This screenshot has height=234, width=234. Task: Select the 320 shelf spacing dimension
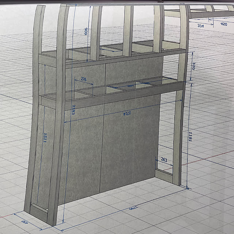pyautogui.click(x=193, y=66)
